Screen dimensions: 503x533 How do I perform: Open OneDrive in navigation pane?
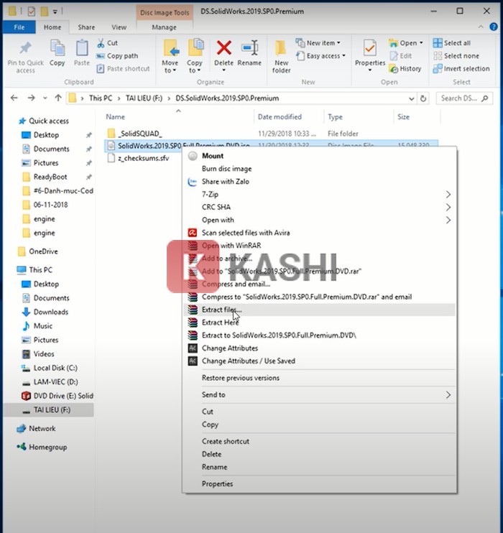point(43,251)
